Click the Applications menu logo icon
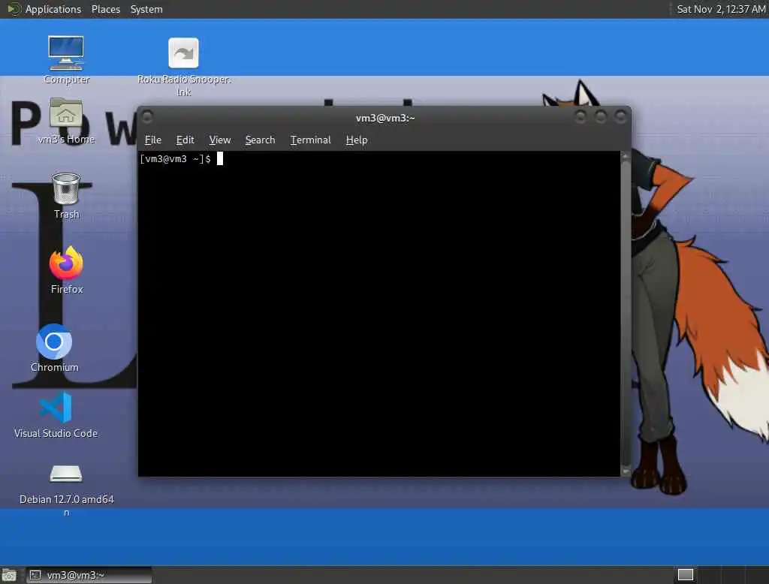The image size is (769, 584). coord(14,9)
